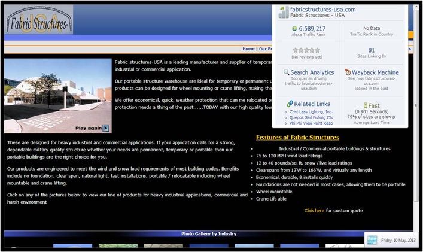Click the five-star review rating
Image resolution: width=423 pixels, height=252 pixels.
[306, 50]
